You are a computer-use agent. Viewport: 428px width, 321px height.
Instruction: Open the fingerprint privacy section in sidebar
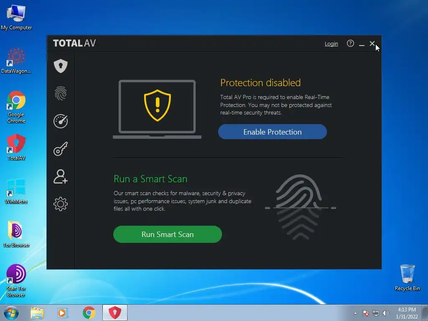coord(60,93)
